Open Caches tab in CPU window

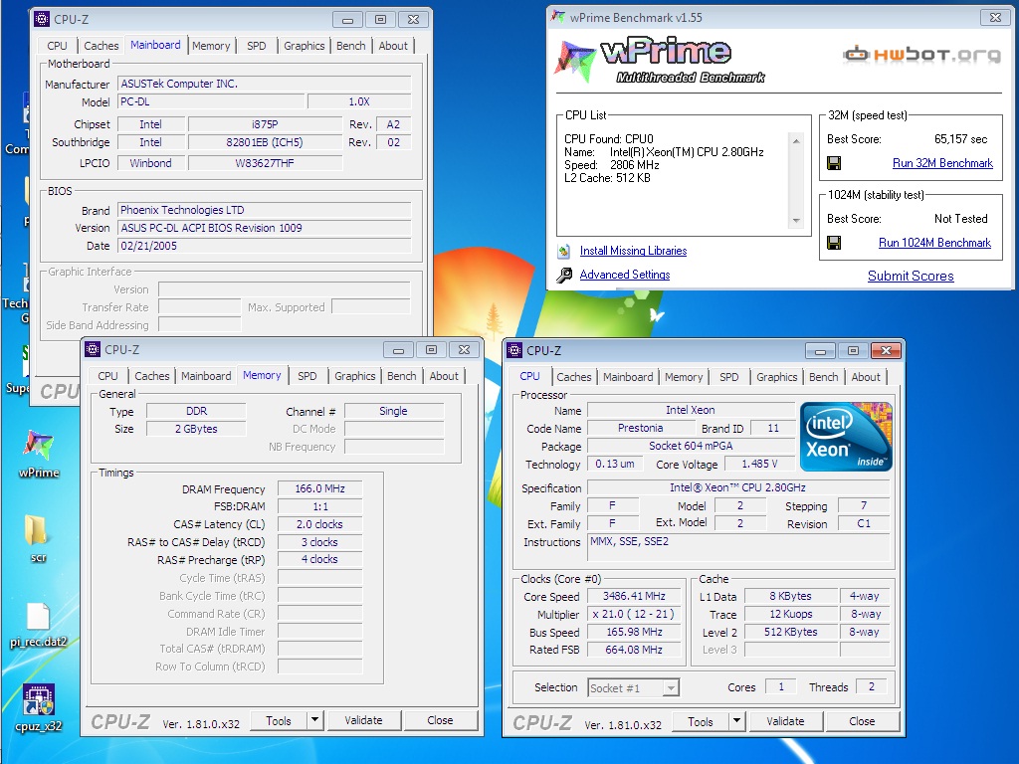574,377
